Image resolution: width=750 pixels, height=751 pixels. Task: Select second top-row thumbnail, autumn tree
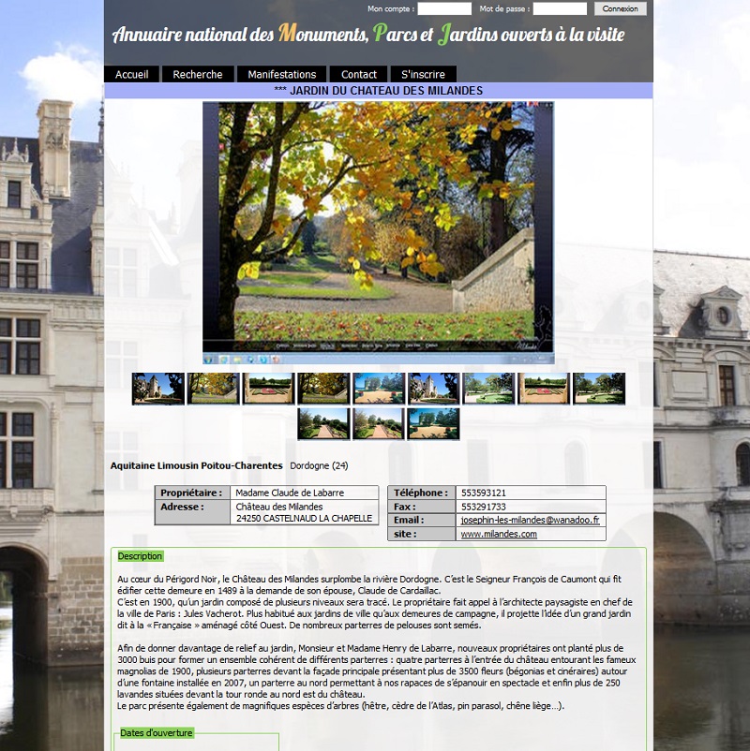click(214, 389)
